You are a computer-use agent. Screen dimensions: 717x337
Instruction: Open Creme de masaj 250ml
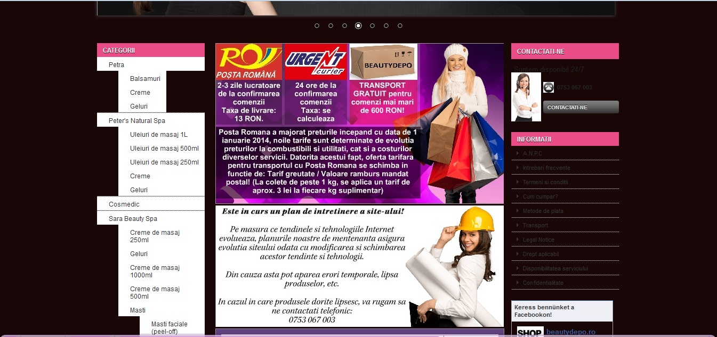[155, 236]
